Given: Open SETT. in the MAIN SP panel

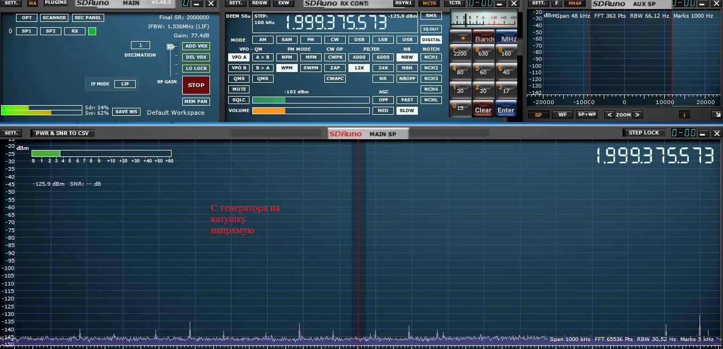Looking at the screenshot, I should pyautogui.click(x=11, y=133).
